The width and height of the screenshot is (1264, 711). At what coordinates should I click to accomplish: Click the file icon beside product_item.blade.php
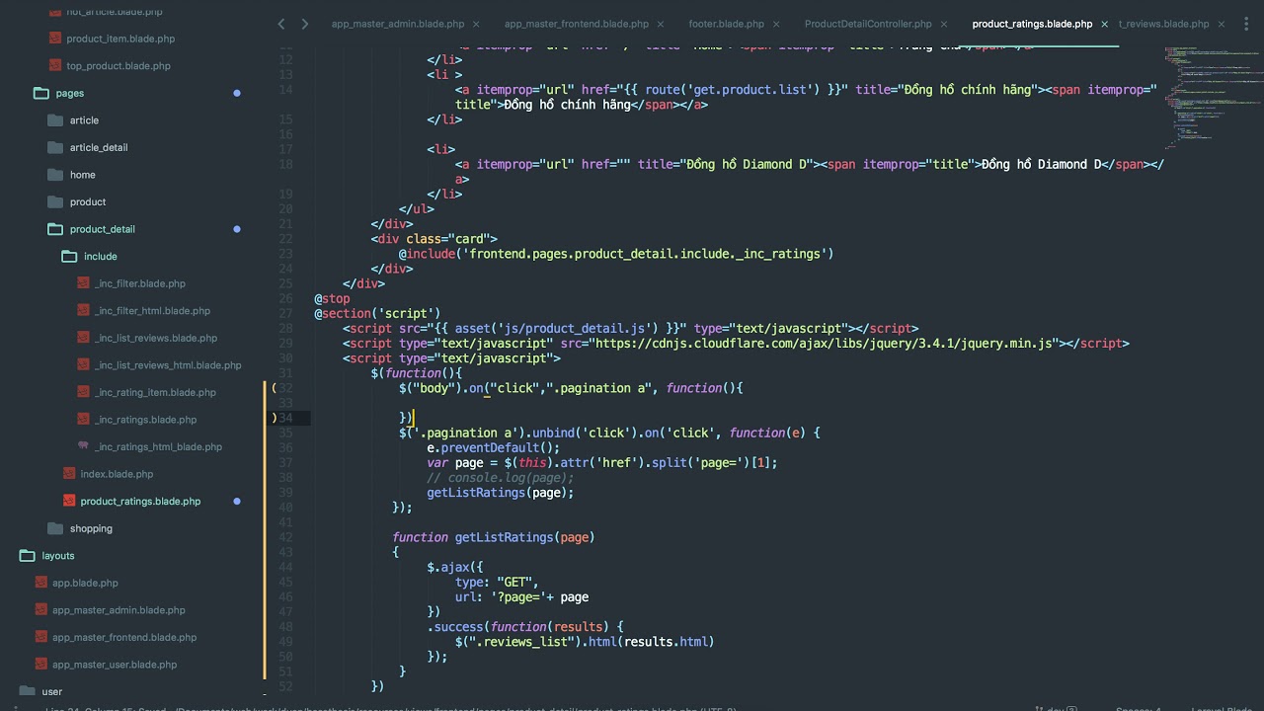(x=55, y=39)
